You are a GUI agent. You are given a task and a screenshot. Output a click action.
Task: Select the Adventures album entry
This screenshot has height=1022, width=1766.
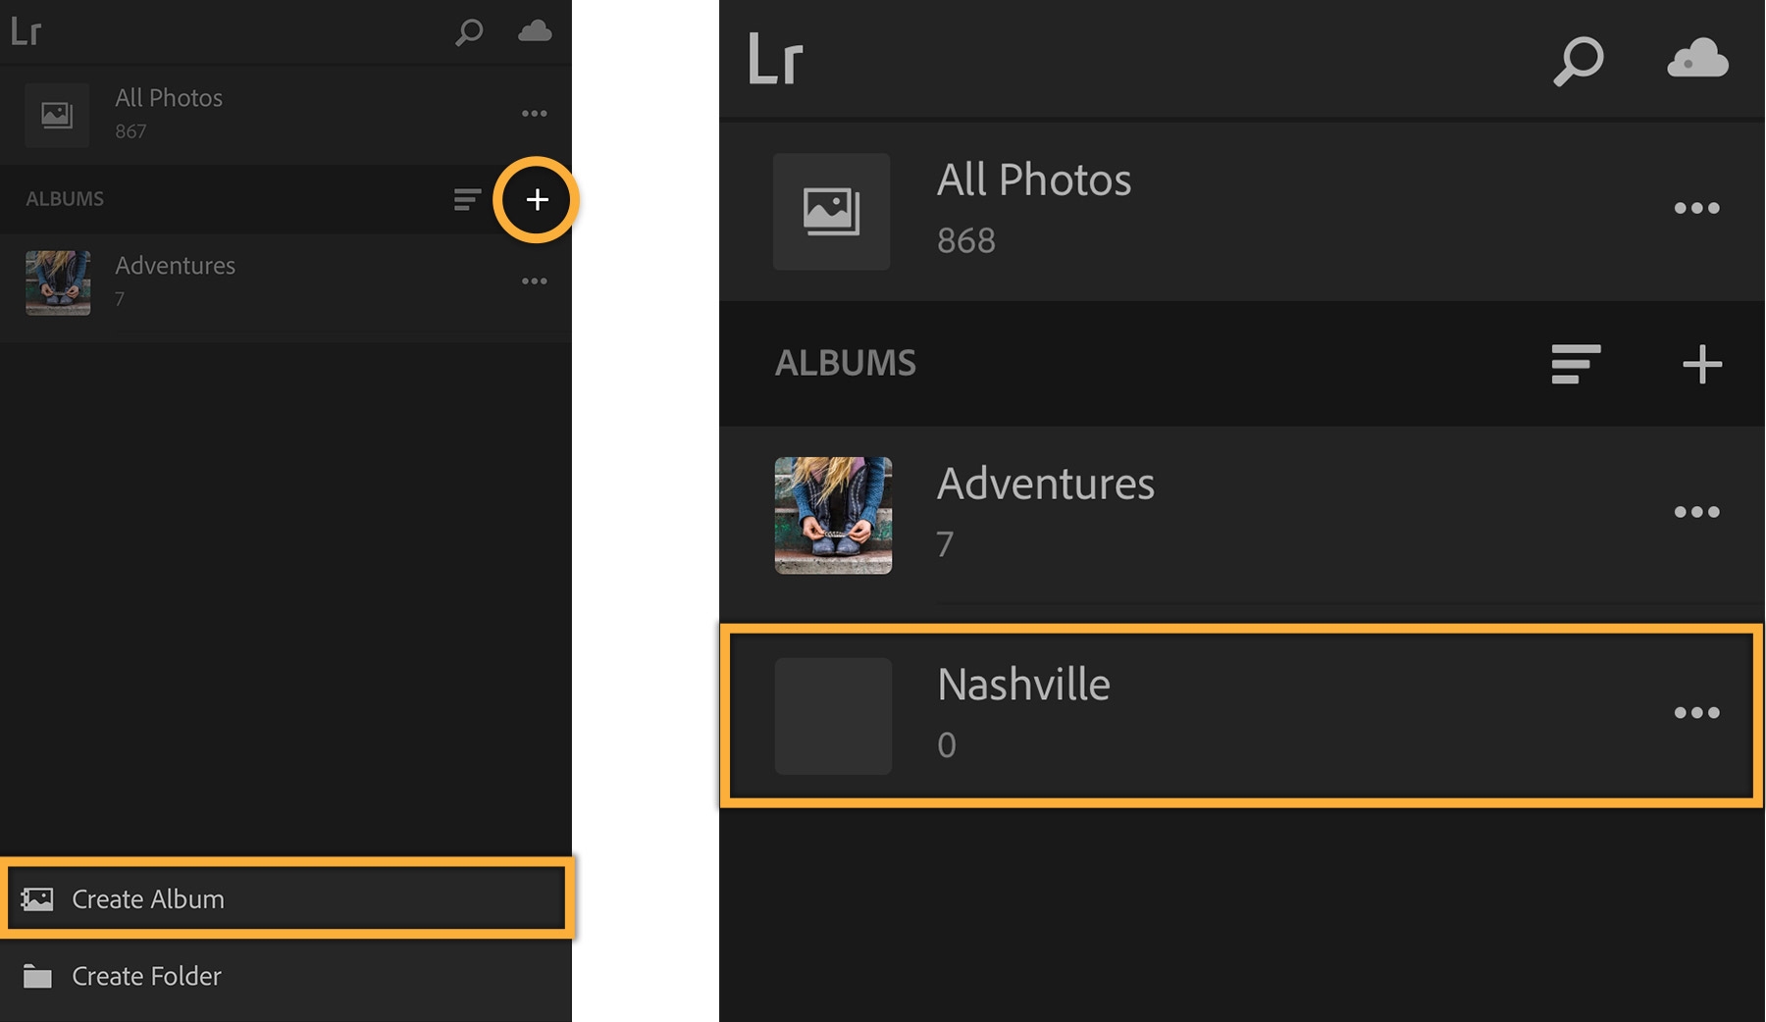click(x=1046, y=483)
